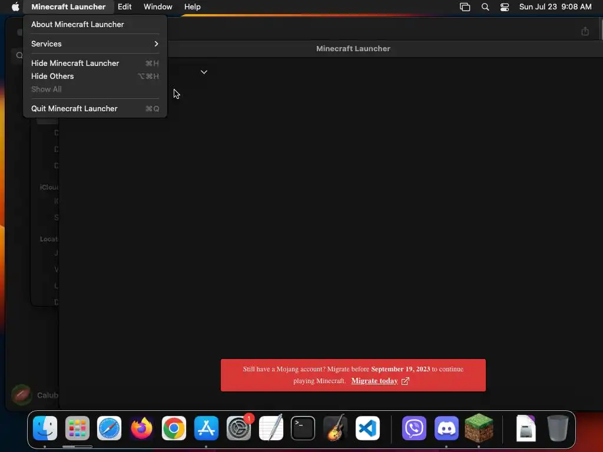Launch Firefox from the Dock
Image resolution: width=603 pixels, height=452 pixels.
(x=141, y=428)
